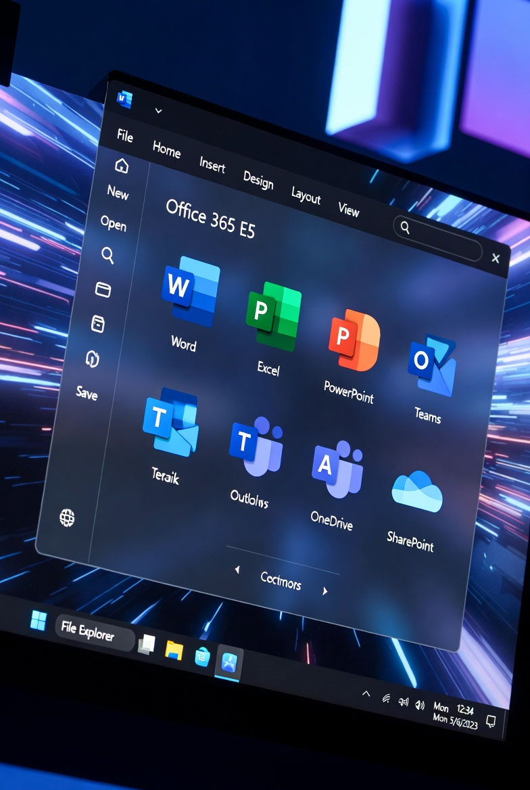This screenshot has height=790, width=530.
Task: Select the archive box icon in sidebar
Action: 98,323
